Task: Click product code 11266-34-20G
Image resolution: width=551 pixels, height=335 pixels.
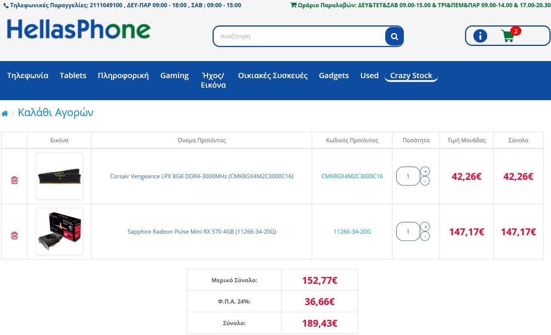Action: pyautogui.click(x=352, y=231)
